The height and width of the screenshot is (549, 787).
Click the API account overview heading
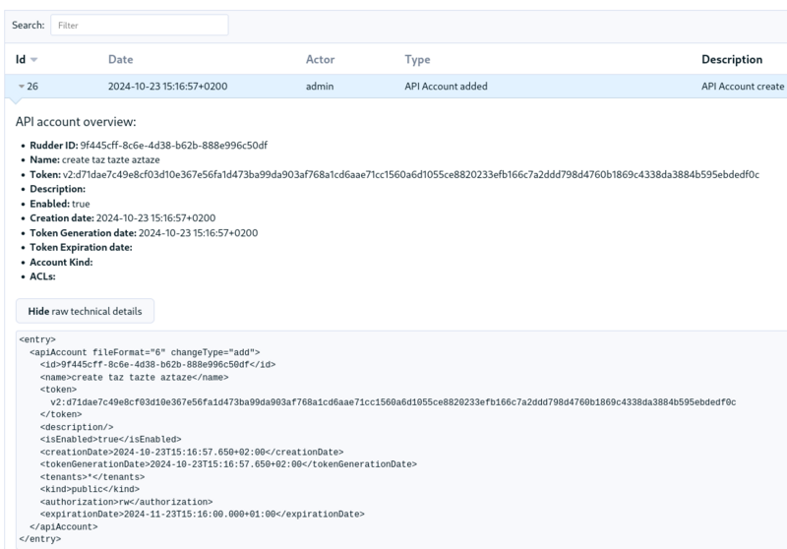tap(76, 122)
